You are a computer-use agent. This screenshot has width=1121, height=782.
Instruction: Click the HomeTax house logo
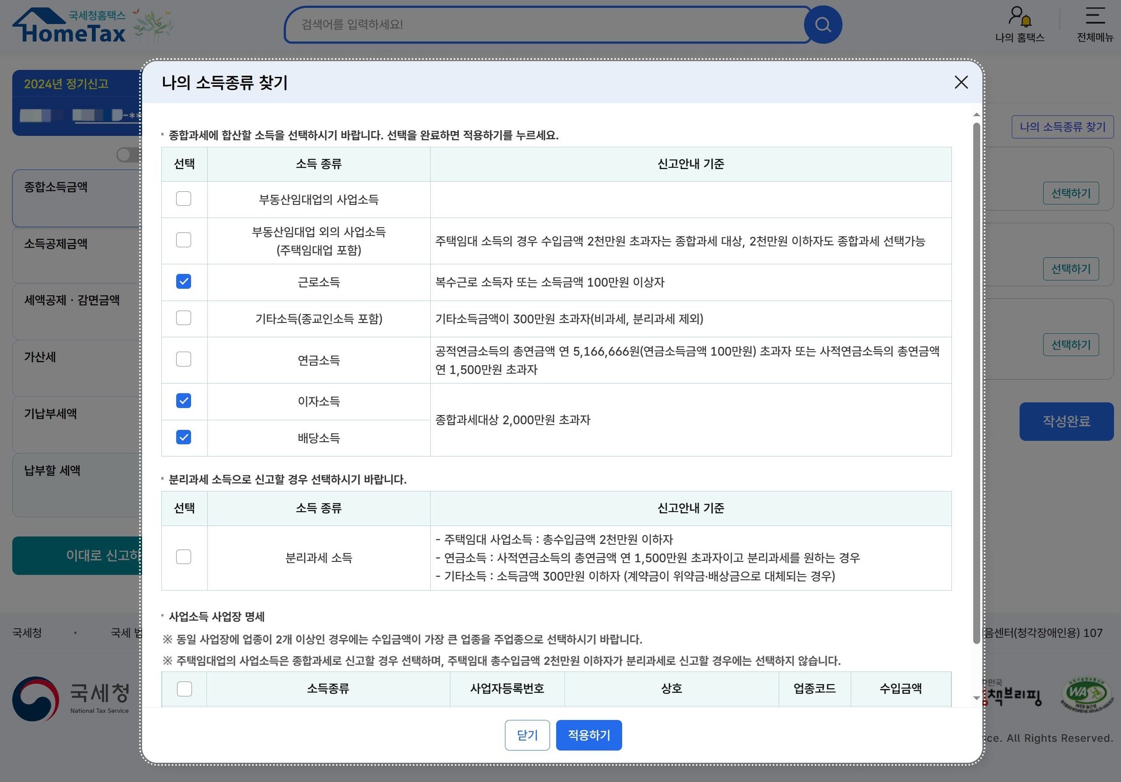pos(70,25)
